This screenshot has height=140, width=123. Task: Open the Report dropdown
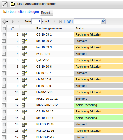point(47,13)
